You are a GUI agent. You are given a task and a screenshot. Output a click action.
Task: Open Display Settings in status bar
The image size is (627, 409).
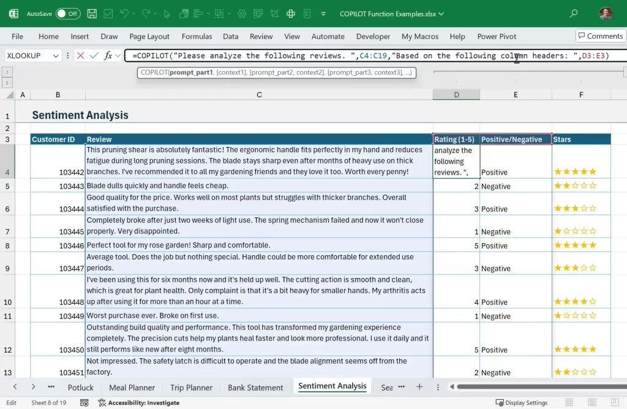click(x=522, y=403)
